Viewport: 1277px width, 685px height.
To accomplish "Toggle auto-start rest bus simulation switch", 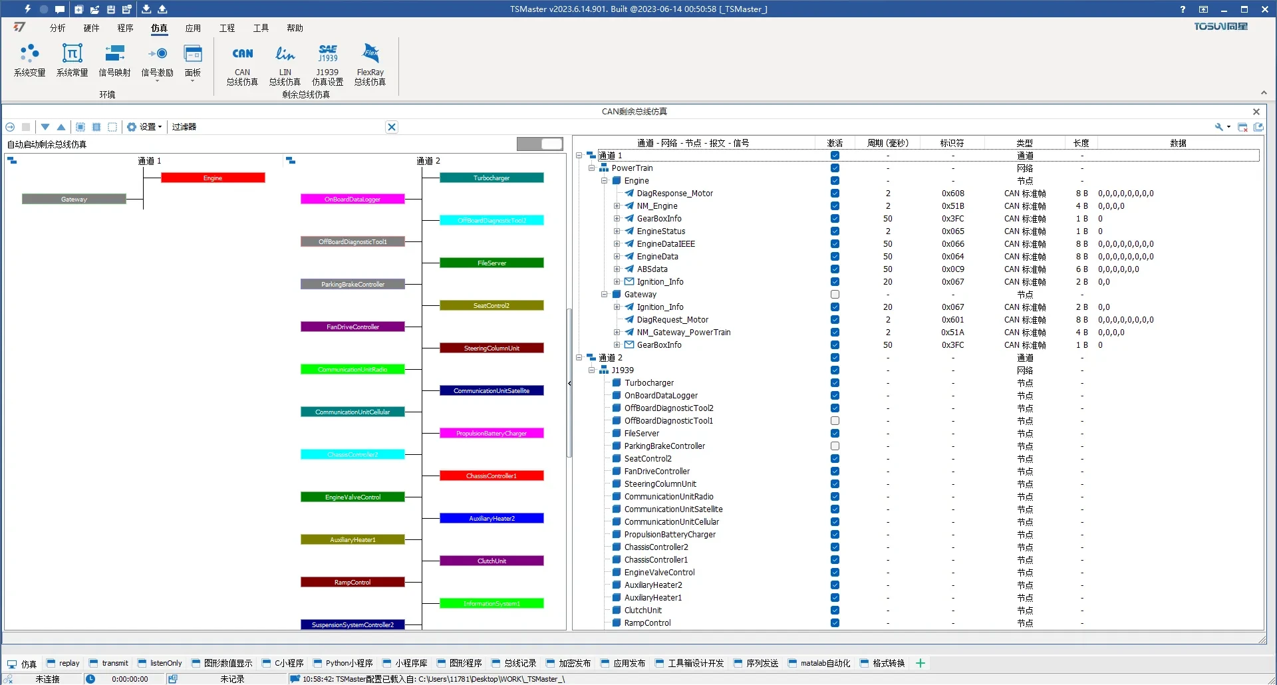I will [540, 144].
